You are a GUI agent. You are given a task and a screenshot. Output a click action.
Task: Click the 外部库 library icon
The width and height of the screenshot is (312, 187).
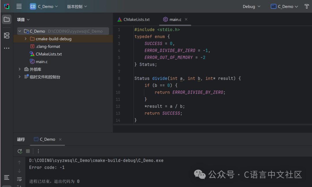tap(26, 69)
